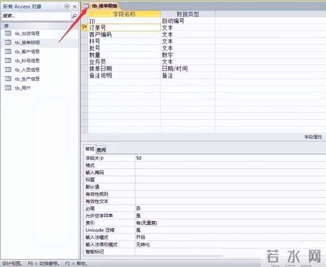
Task: Select the primary key row selector for 订单号
Action: [84, 28]
